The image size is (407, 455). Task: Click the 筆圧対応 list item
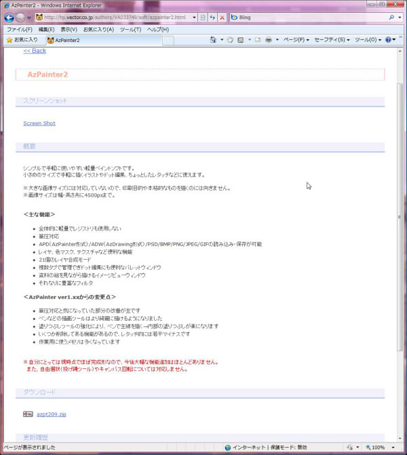coord(49,237)
